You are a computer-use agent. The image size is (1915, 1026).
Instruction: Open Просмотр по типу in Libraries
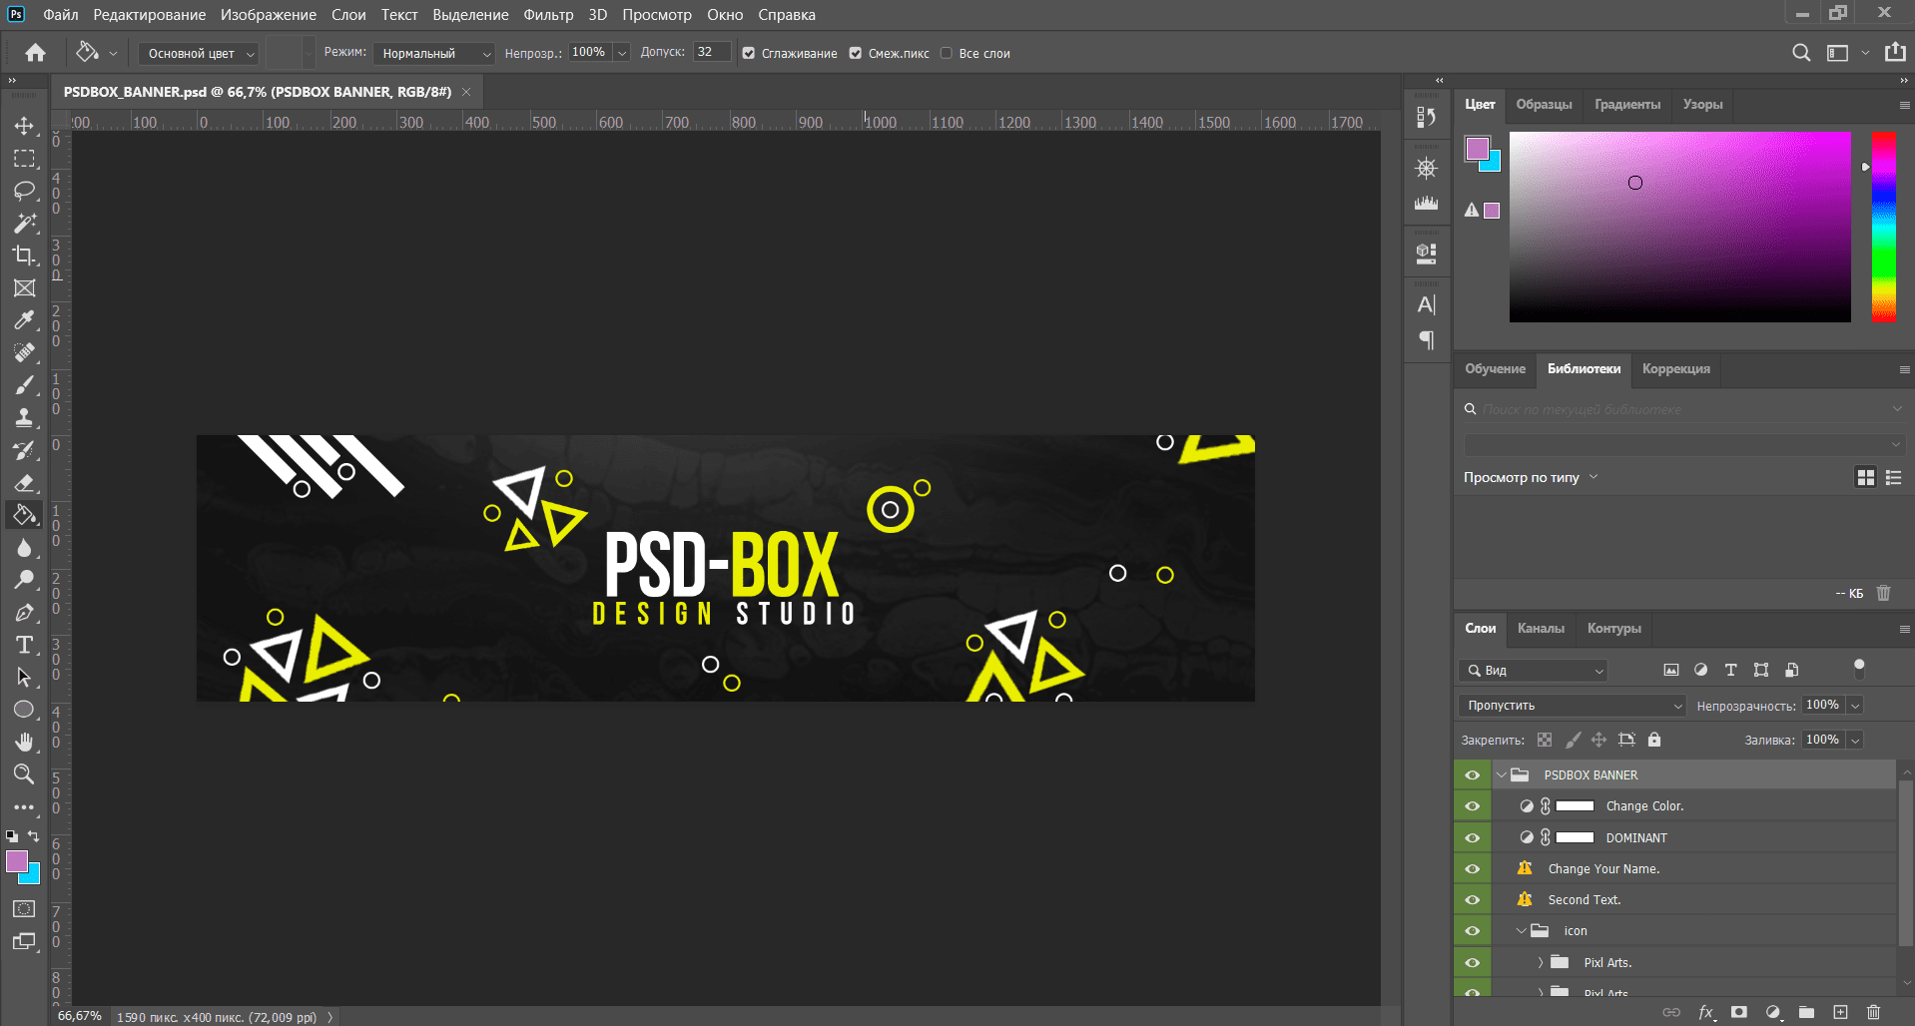click(1530, 477)
